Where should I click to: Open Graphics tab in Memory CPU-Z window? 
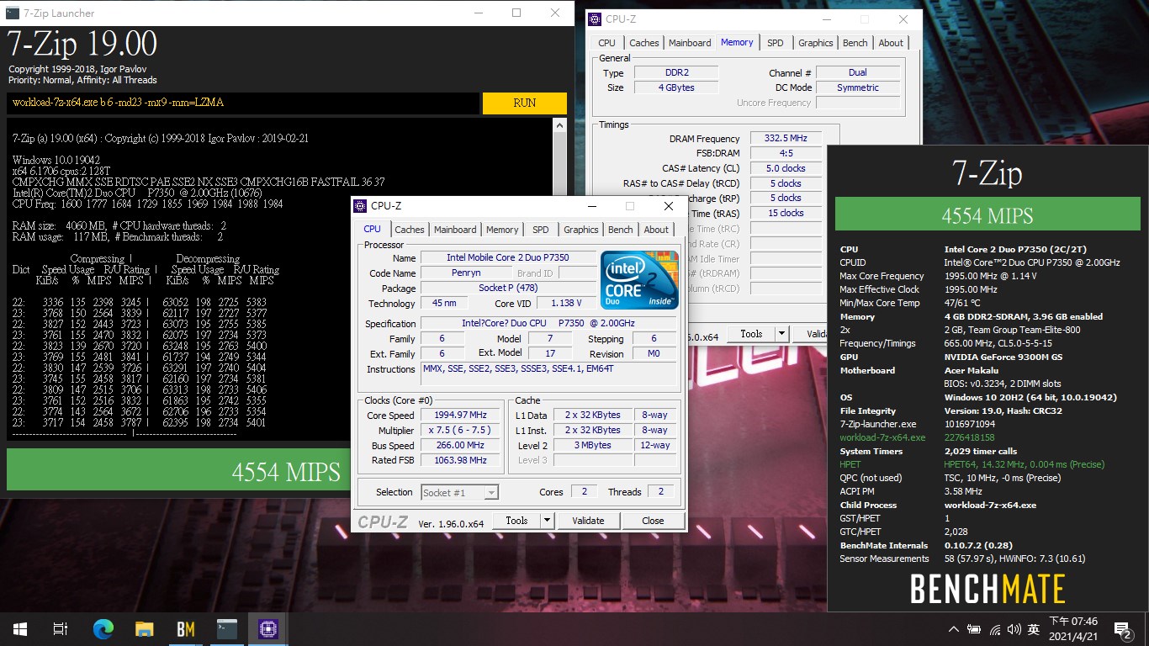(816, 43)
